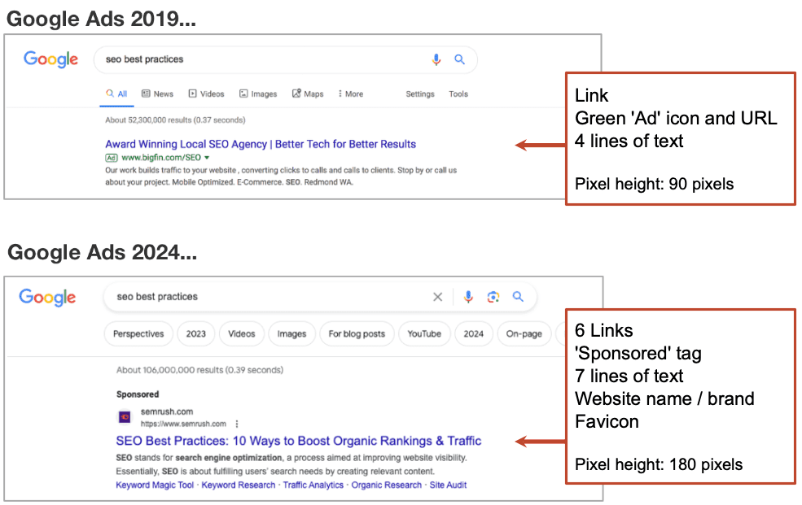Click the Sponsored label
Viewport: 802px width, 505px height.
(138, 394)
